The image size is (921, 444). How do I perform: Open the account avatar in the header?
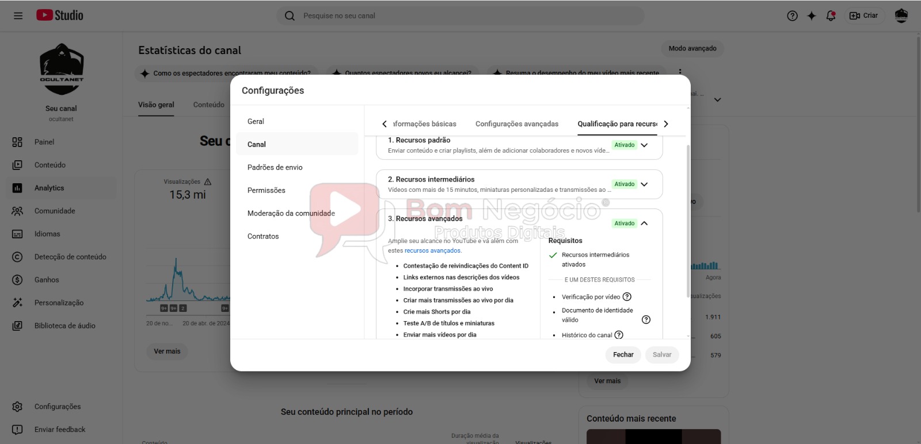[x=901, y=16]
